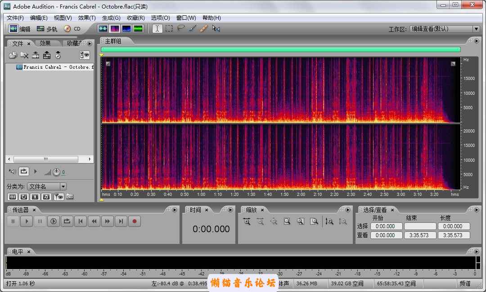486x292 pixels.
Task: Zoom in to left edge of selection
Action: 300,221
